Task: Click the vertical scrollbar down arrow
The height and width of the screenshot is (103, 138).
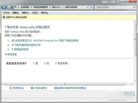Action: pos(135,81)
